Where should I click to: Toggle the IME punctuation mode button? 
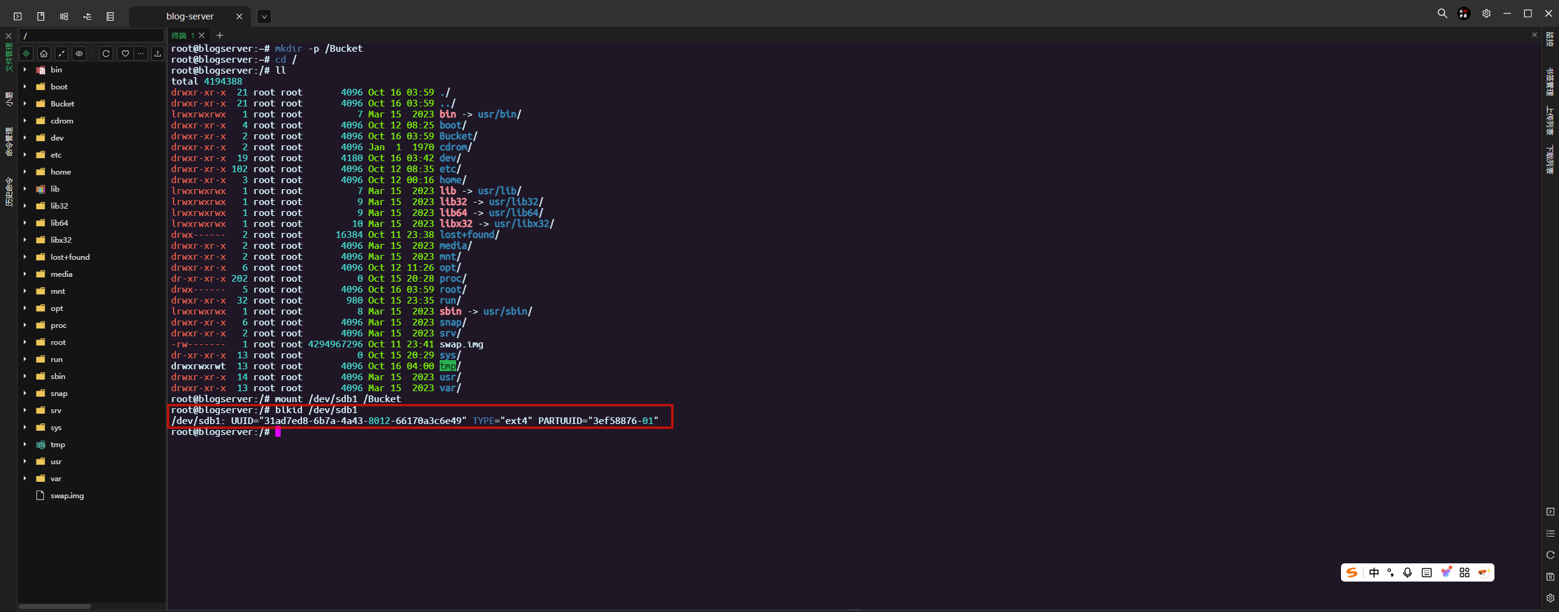coord(1390,572)
